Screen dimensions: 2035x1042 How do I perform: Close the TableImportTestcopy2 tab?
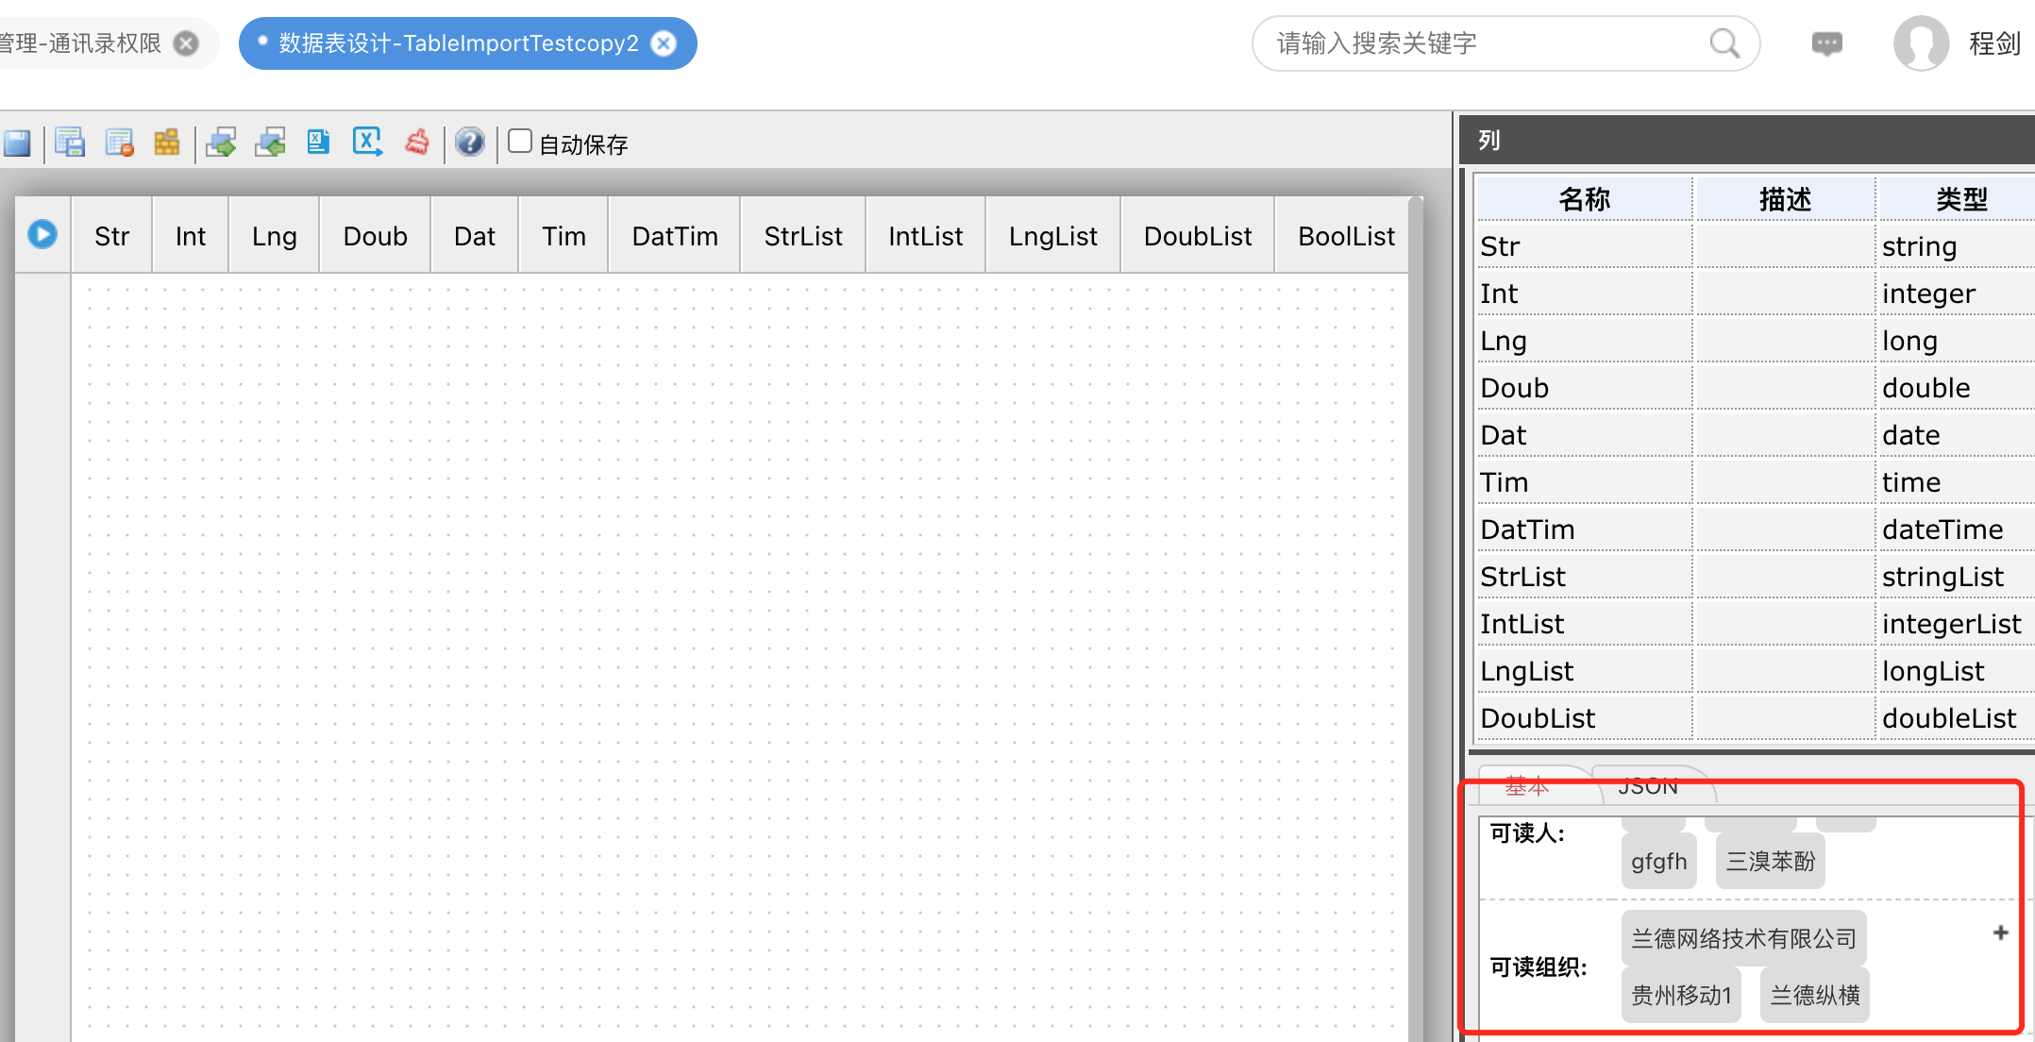[x=664, y=43]
